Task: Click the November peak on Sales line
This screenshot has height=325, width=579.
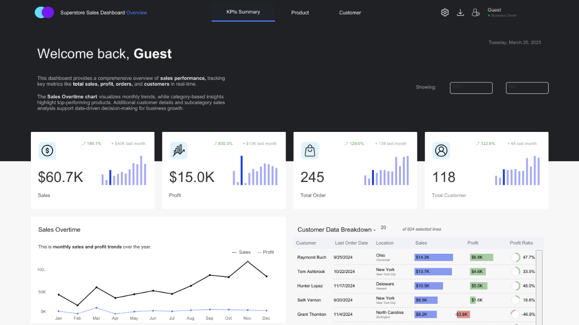Action: point(248,261)
